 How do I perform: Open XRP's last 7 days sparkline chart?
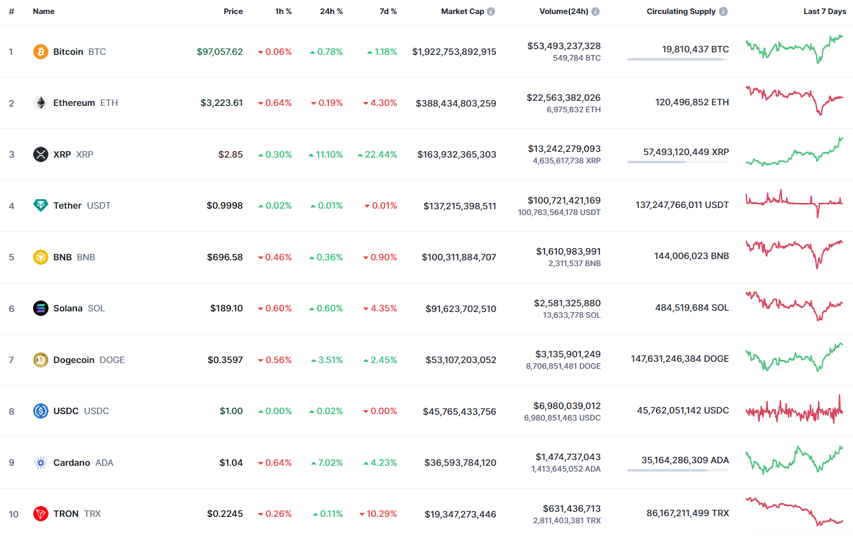794,153
